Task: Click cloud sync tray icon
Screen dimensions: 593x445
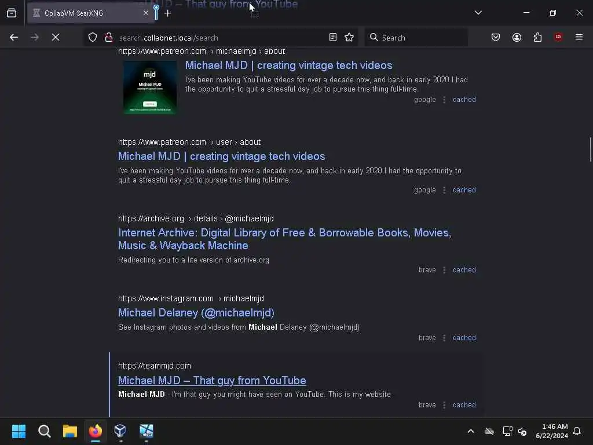Action: pos(489,431)
